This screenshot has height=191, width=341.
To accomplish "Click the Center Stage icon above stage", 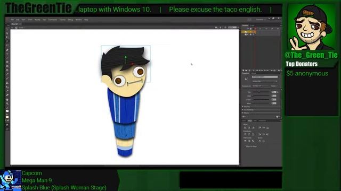I will point(225,27).
